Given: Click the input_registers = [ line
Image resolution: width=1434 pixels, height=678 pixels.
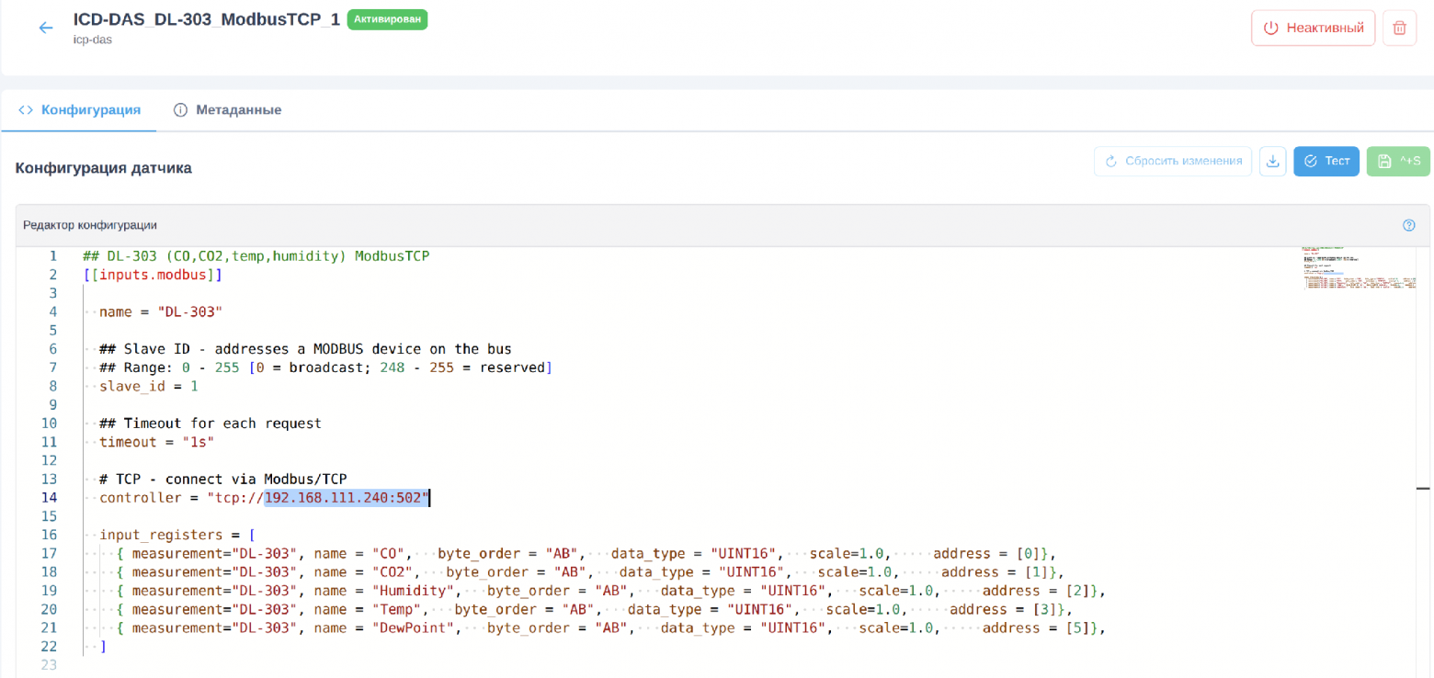Looking at the screenshot, I should (x=176, y=535).
